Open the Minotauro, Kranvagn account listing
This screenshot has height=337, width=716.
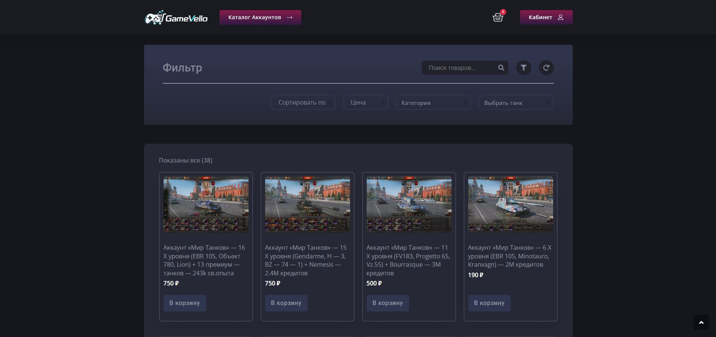click(510, 256)
